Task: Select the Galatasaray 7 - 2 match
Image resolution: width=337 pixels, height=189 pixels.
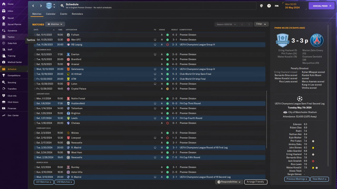Action: tap(149, 69)
